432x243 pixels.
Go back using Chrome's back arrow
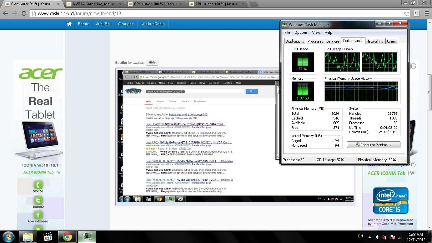[x=5, y=13]
